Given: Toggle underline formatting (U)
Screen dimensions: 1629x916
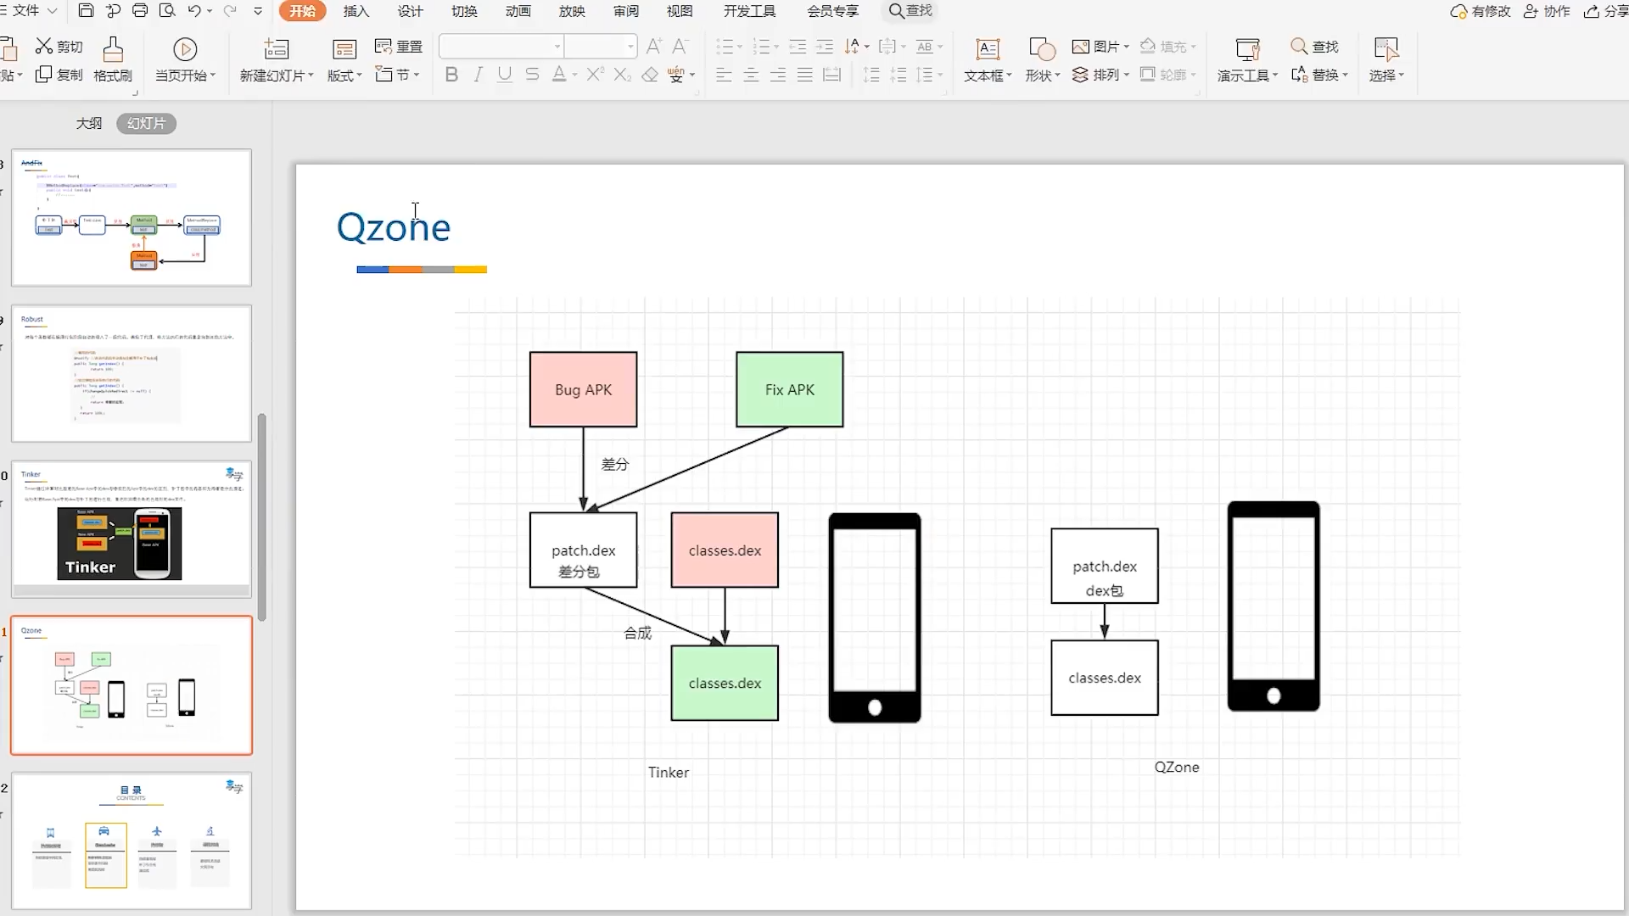Looking at the screenshot, I should point(505,75).
